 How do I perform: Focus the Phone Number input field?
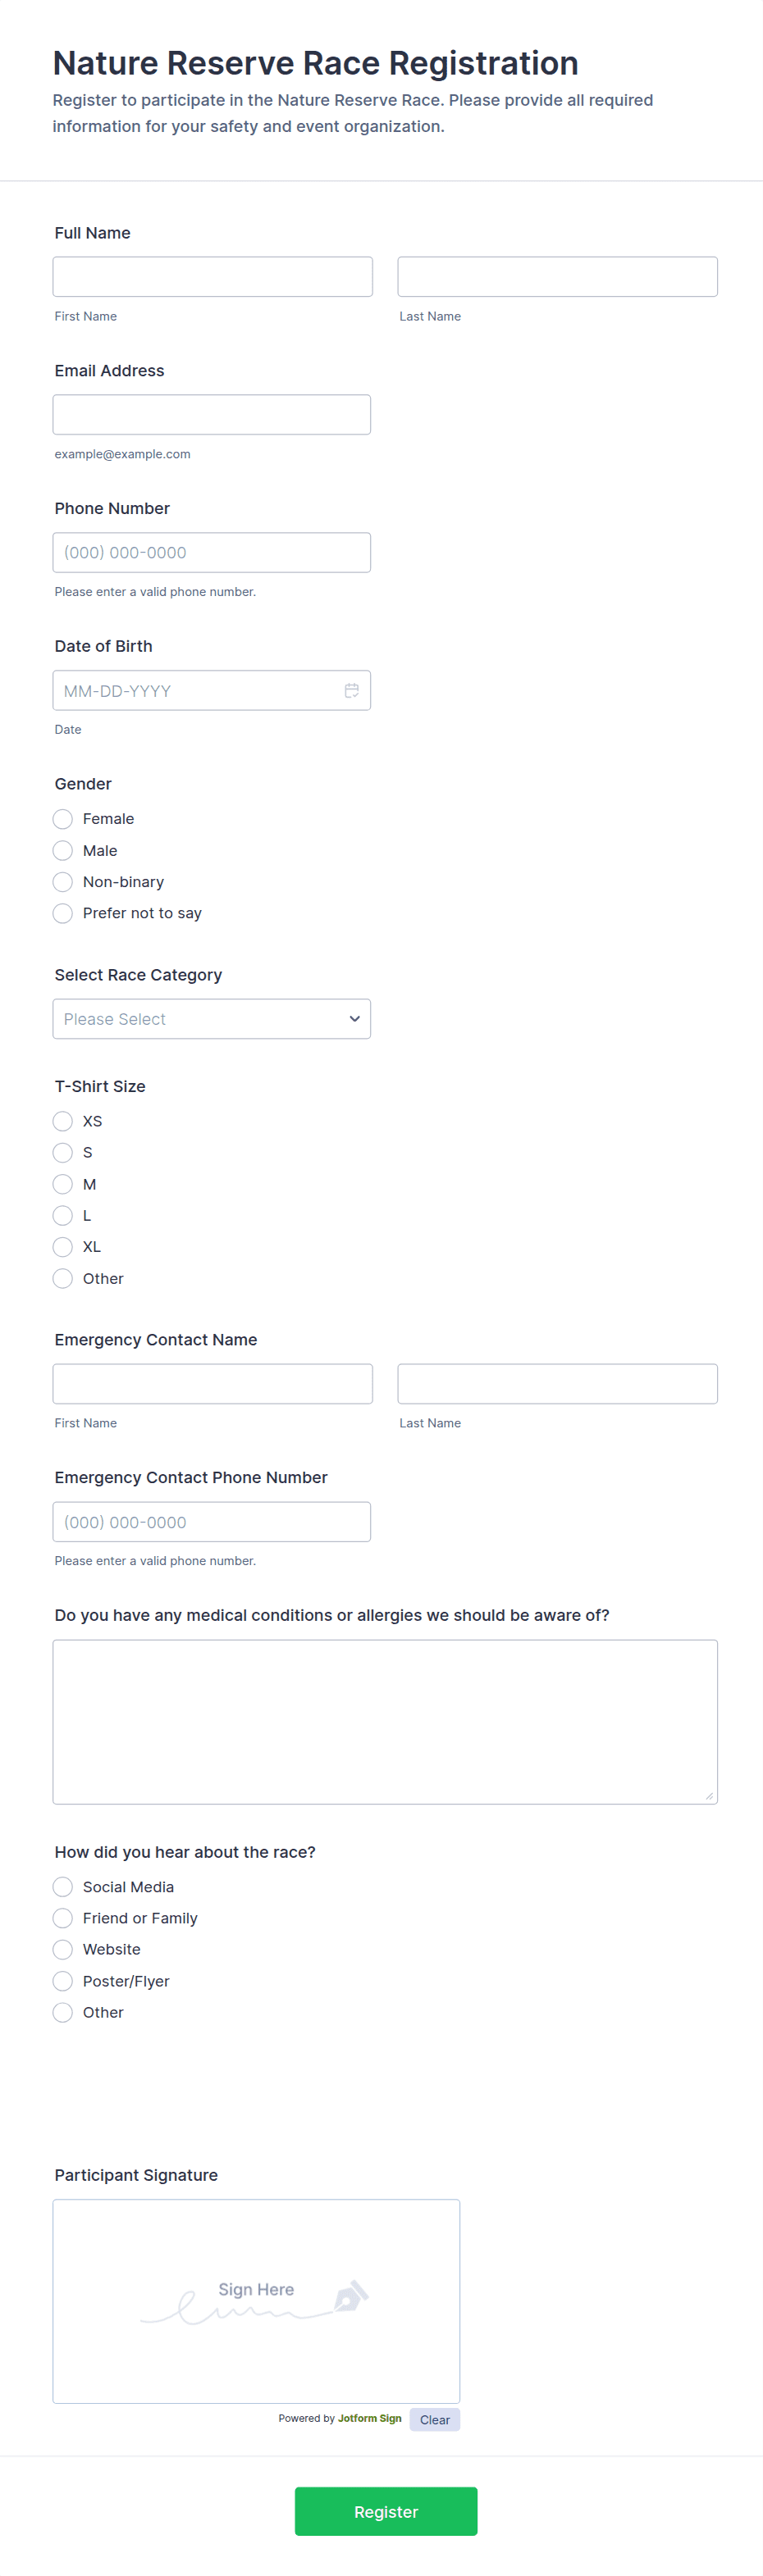[212, 553]
